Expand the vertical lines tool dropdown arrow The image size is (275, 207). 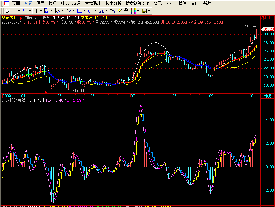pos(41,11)
